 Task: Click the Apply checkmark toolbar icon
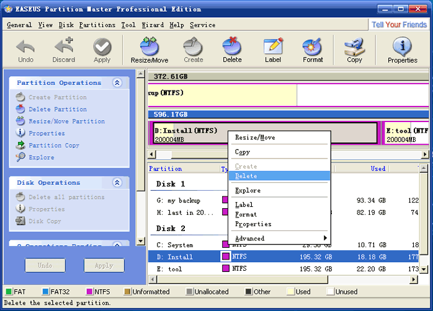point(102,50)
